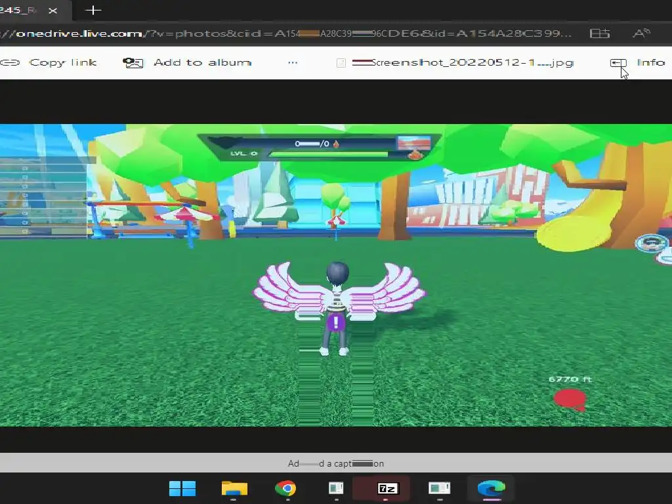
Task: Click the displayed game screenshot image
Action: (x=336, y=275)
